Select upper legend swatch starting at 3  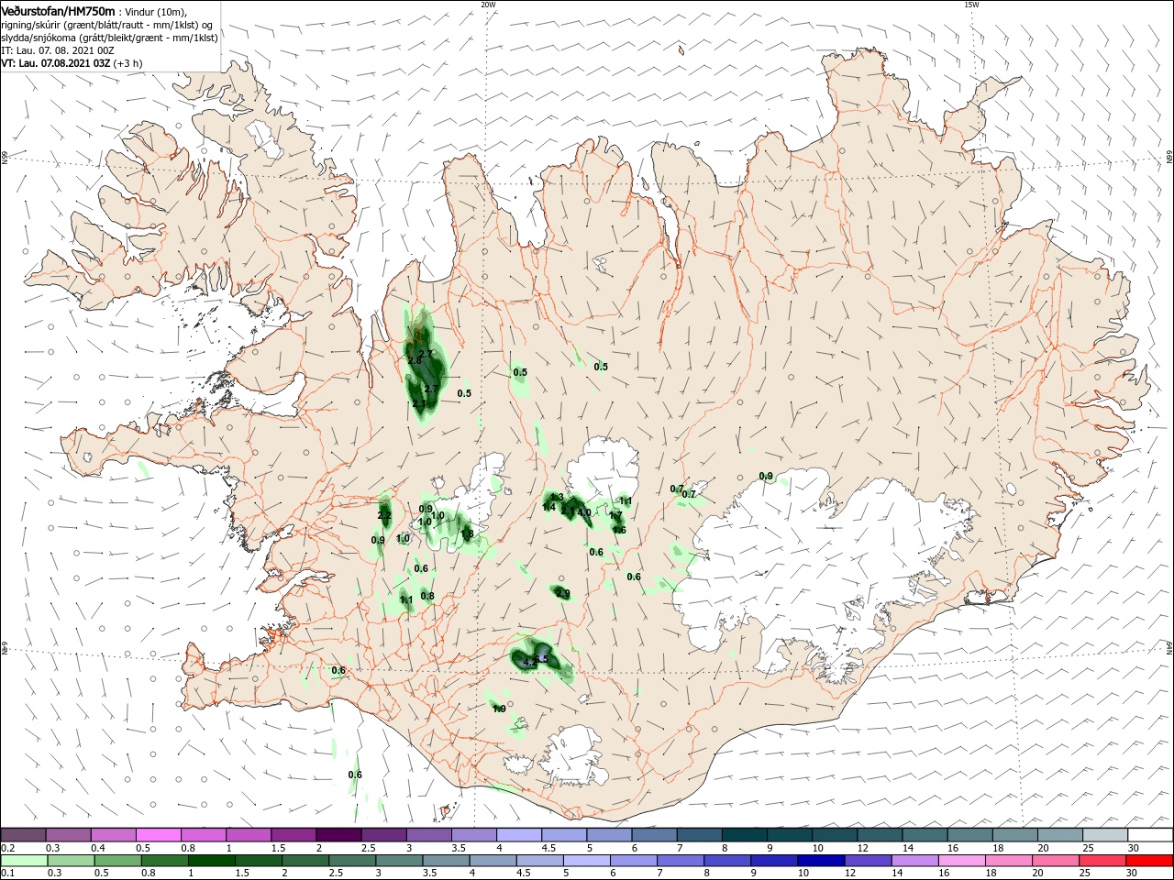click(x=429, y=835)
